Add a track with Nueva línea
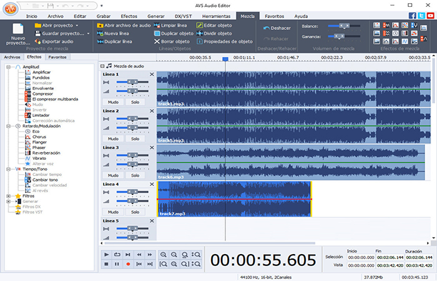Viewport: 437px width, 281px height. pyautogui.click(x=113, y=34)
